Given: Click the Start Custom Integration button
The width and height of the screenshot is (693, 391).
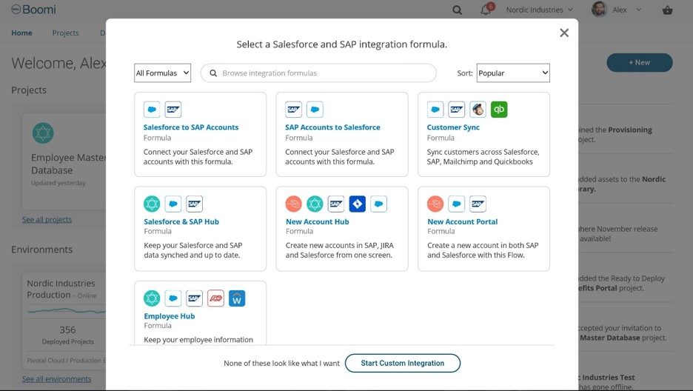Looking at the screenshot, I should pyautogui.click(x=402, y=363).
